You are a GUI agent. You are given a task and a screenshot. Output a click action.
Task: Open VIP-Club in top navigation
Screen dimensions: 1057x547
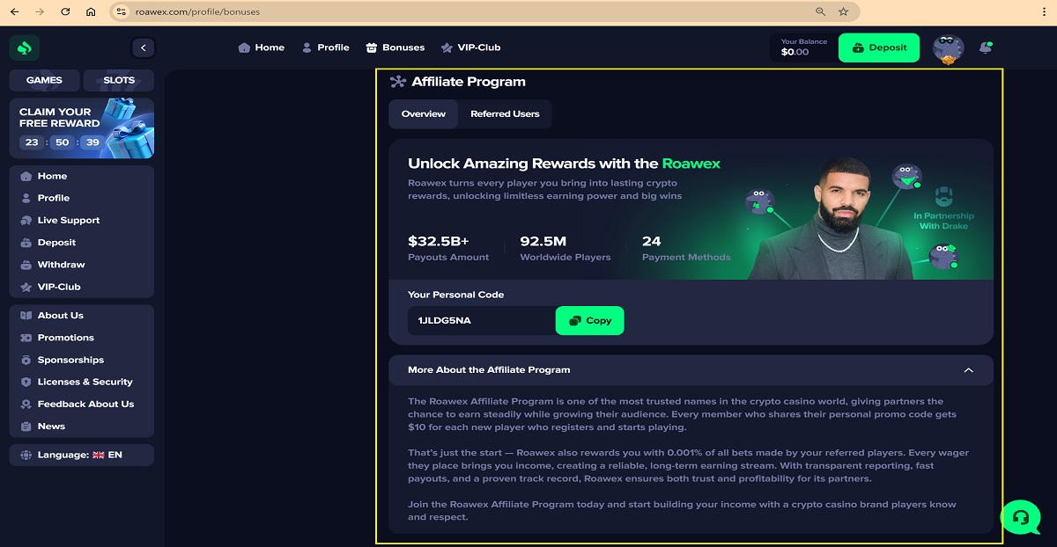470,47
